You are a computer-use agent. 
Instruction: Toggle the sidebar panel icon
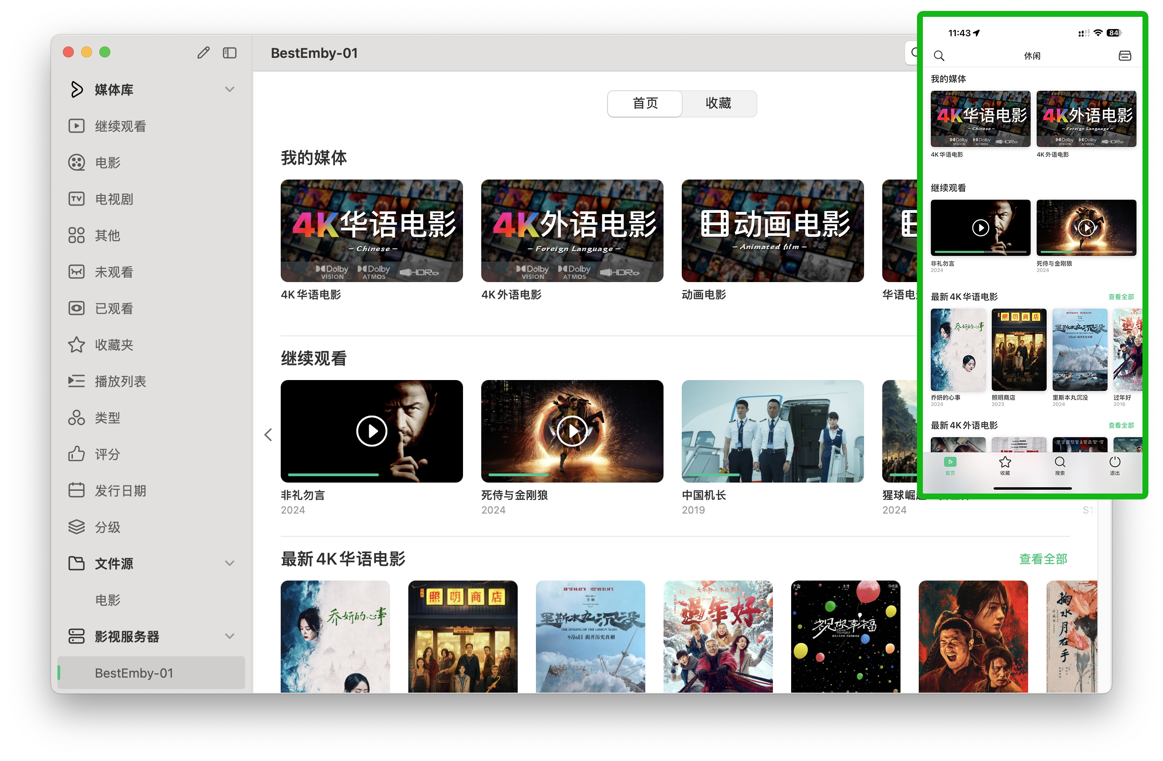[x=229, y=53]
